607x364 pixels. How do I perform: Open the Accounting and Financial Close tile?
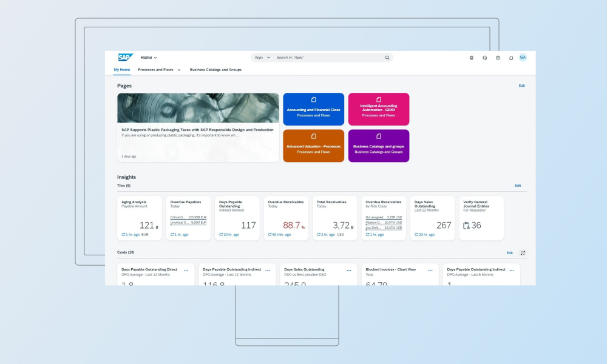pyautogui.click(x=313, y=109)
